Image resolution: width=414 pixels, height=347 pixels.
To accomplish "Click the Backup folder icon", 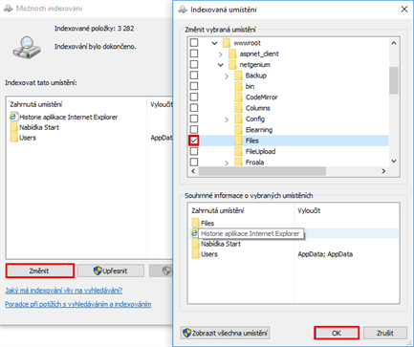I will pos(238,76).
